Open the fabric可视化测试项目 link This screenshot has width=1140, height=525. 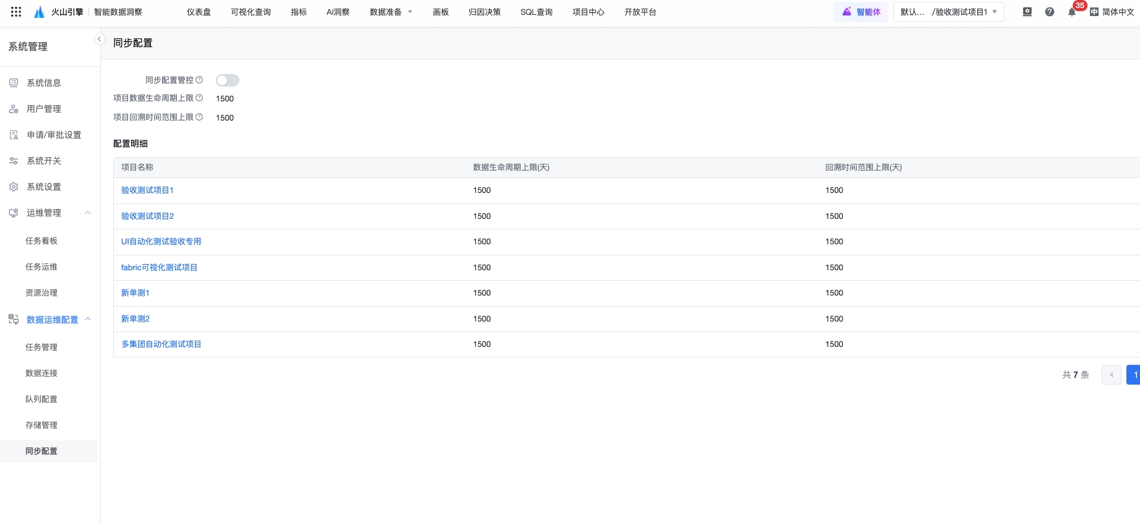(159, 267)
